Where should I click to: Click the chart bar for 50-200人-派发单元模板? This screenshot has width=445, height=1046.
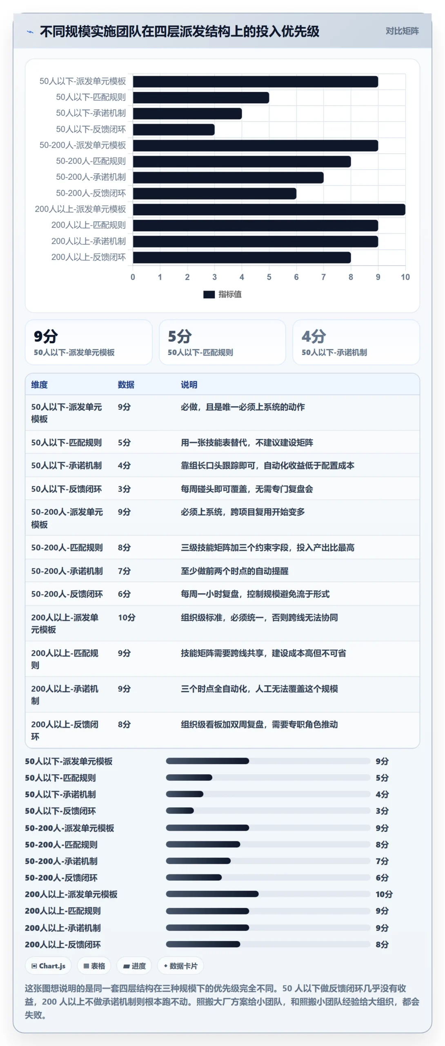pos(255,145)
